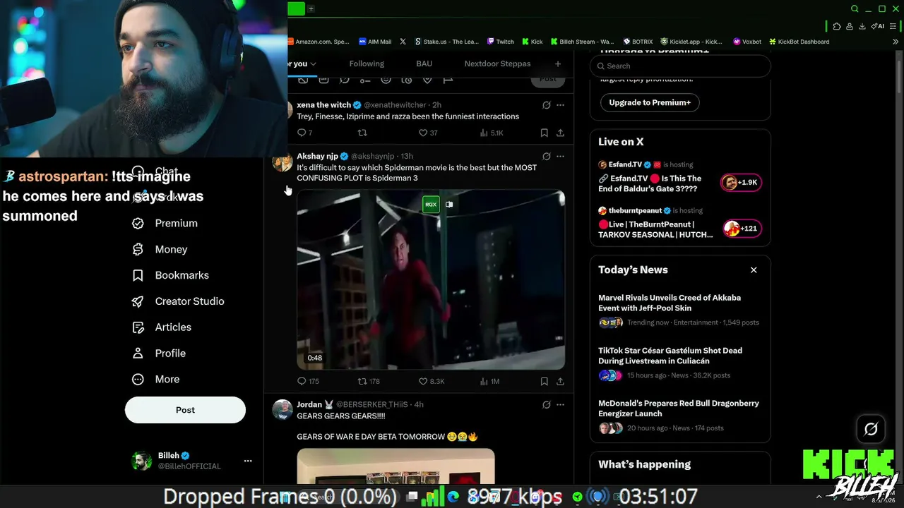Like xena the witch's post
The image size is (904, 508).
(423, 133)
